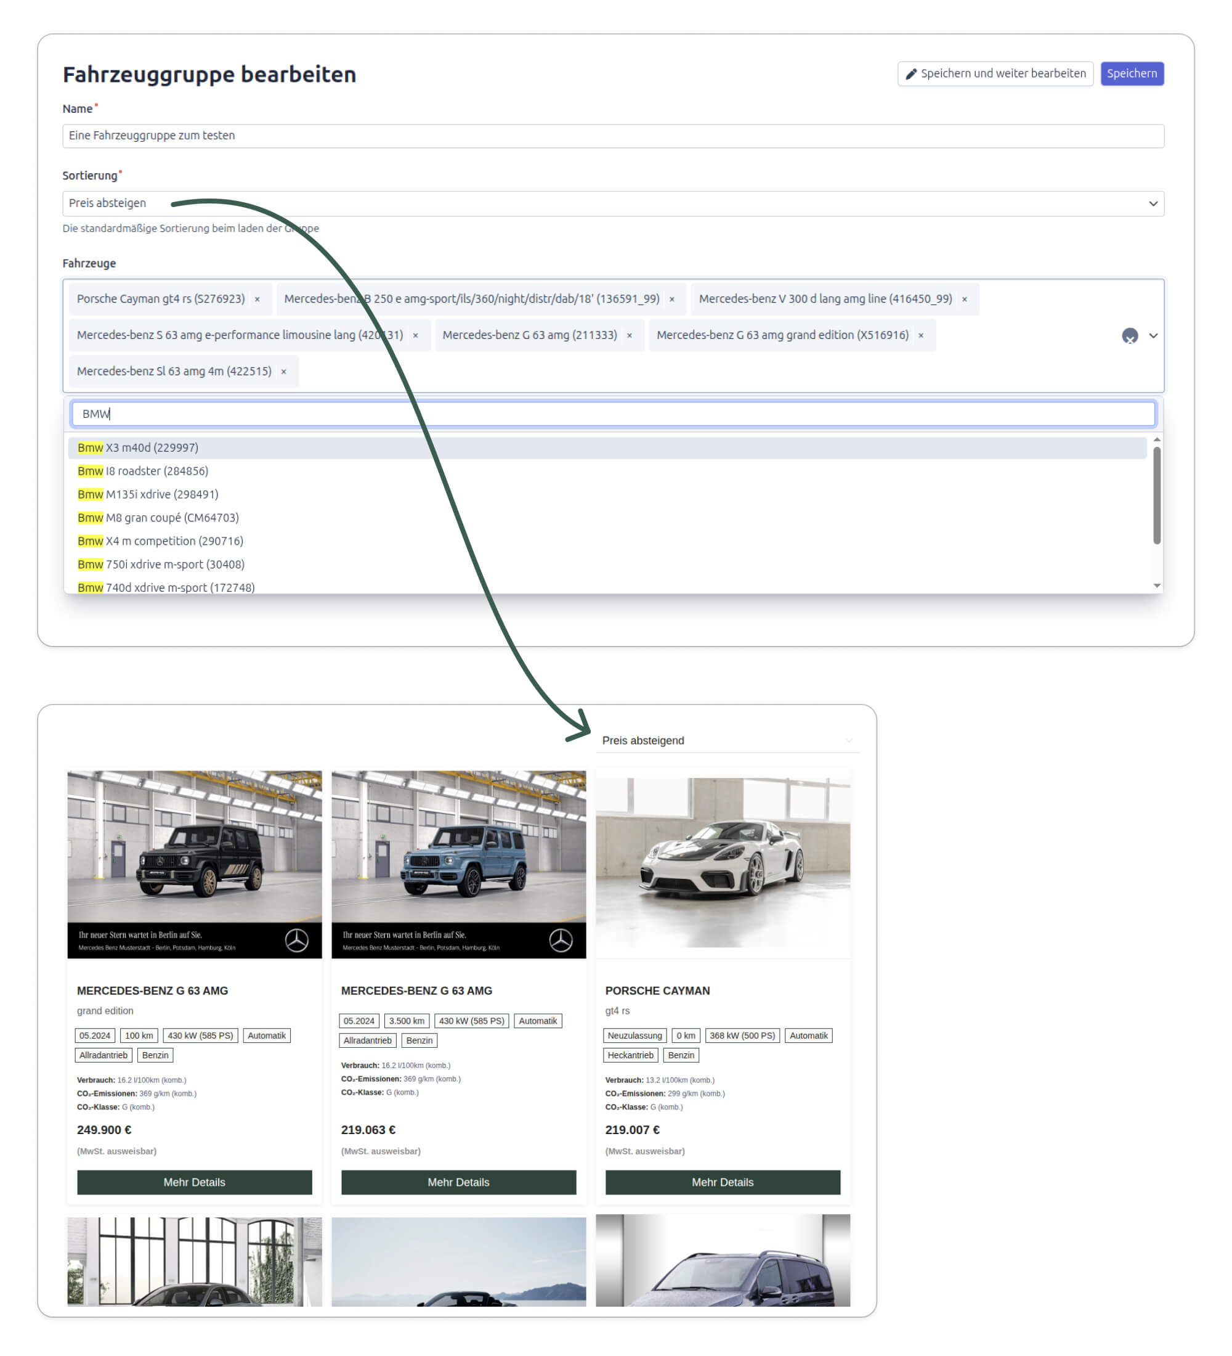1232x1356 pixels.
Task: Click PORSCHE CAYMAN title
Action: click(x=657, y=990)
